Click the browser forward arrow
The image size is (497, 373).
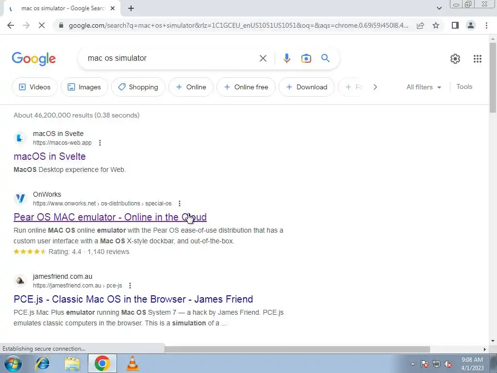point(26,25)
